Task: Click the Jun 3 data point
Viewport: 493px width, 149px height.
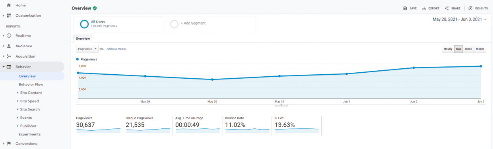Action: click(x=481, y=66)
